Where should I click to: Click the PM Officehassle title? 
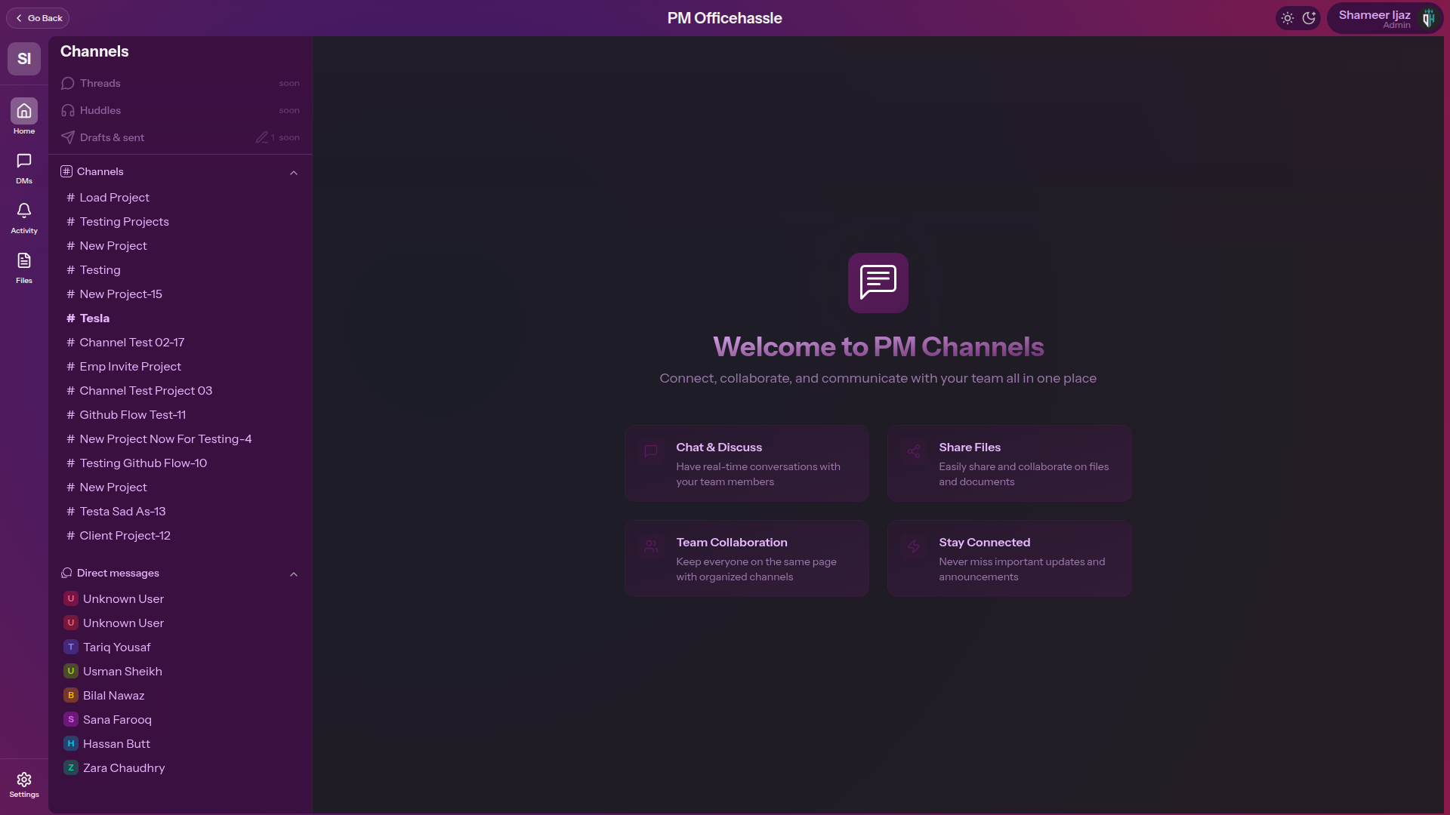tap(725, 18)
